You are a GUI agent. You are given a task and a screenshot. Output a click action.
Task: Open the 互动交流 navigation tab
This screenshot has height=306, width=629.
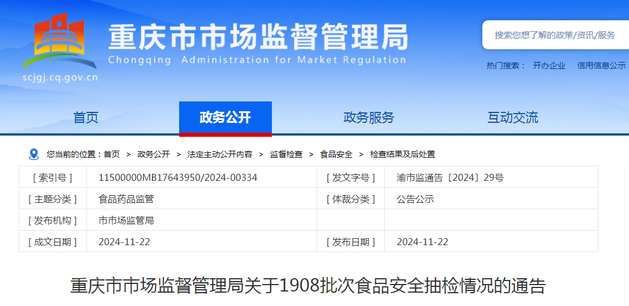[512, 118]
